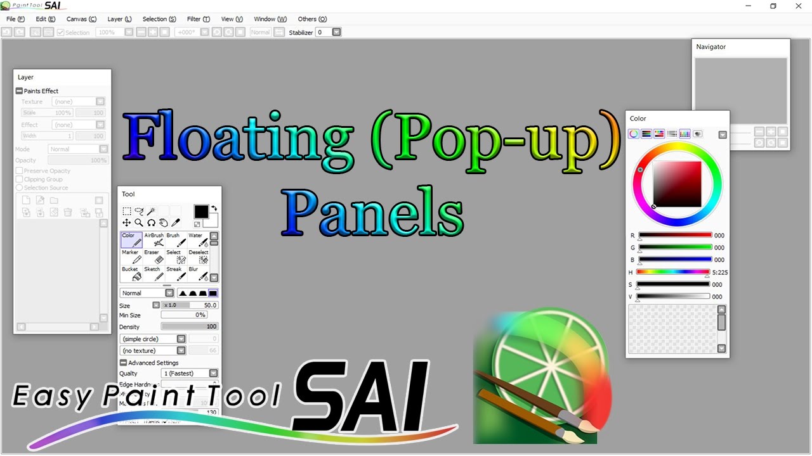
Task: Click New Layer Set folder icon
Action: point(54,200)
